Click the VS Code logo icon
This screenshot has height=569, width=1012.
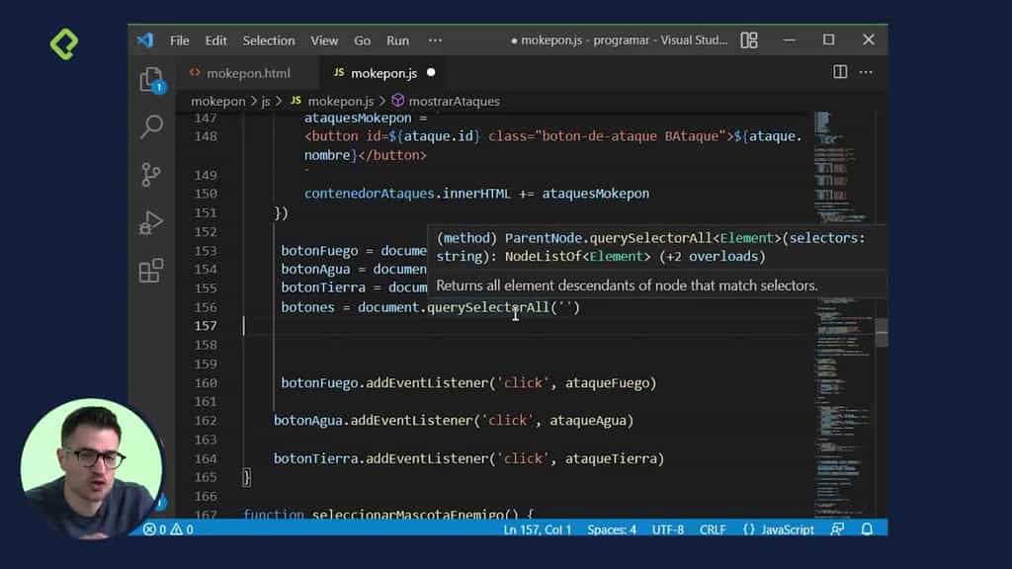[148, 41]
